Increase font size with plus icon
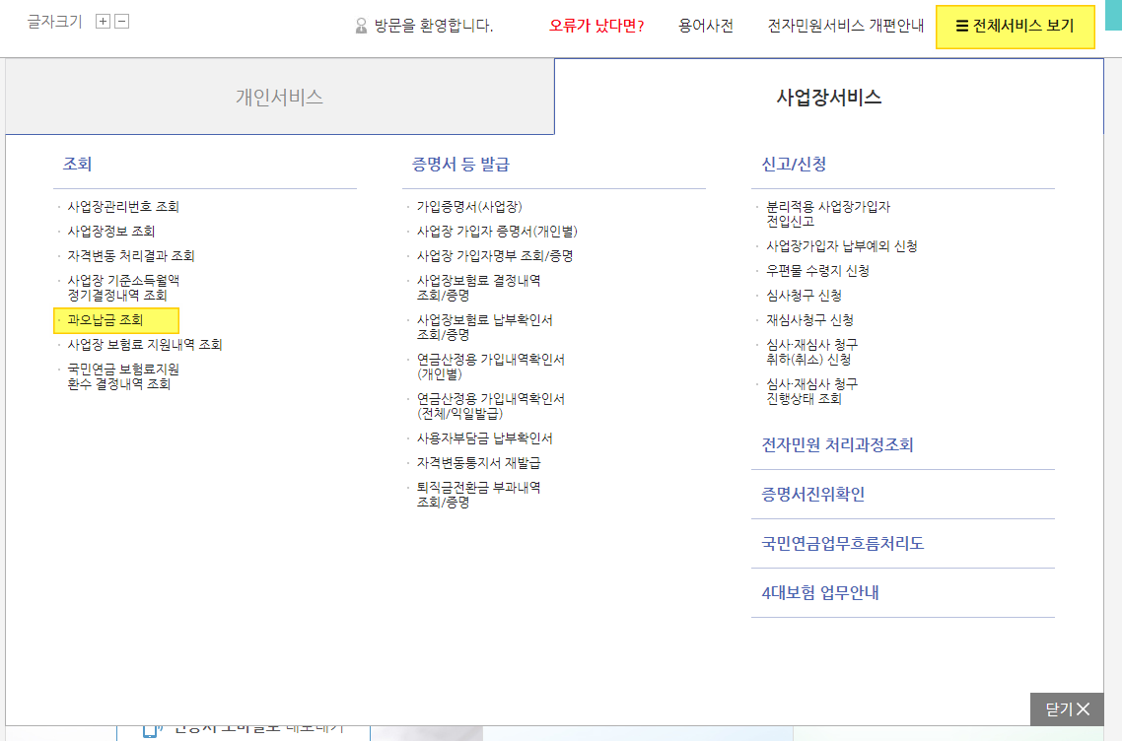The height and width of the screenshot is (741, 1122). (103, 22)
